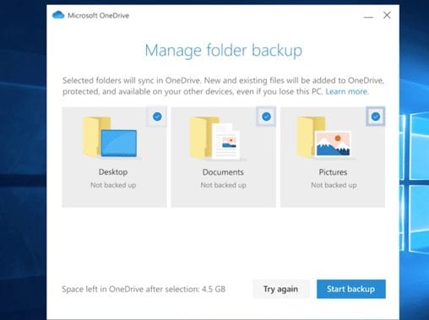The height and width of the screenshot is (320, 429).
Task: Click the "Microsoft OneDrive" title text
Action: tap(98, 15)
